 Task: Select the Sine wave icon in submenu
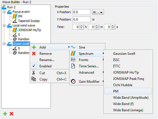pyautogui.click(x=73, y=47)
